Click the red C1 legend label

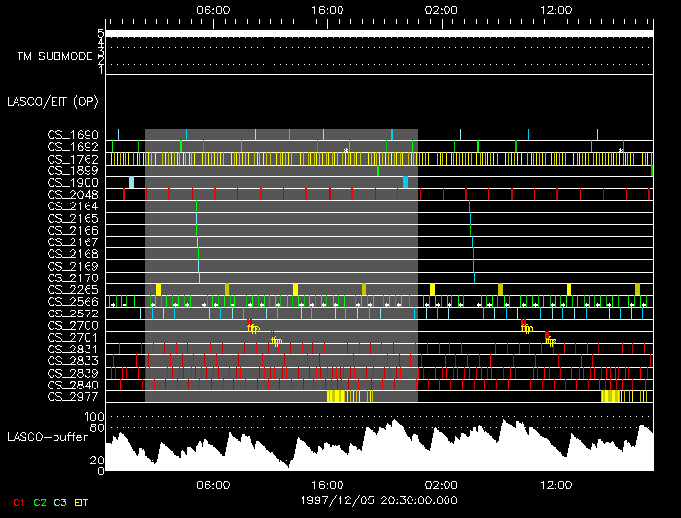[x=18, y=502]
